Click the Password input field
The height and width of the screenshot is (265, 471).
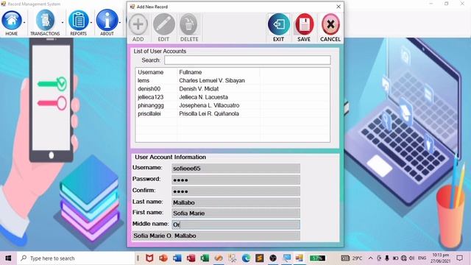(235, 180)
